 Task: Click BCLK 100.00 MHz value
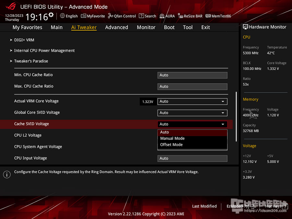click(252, 69)
